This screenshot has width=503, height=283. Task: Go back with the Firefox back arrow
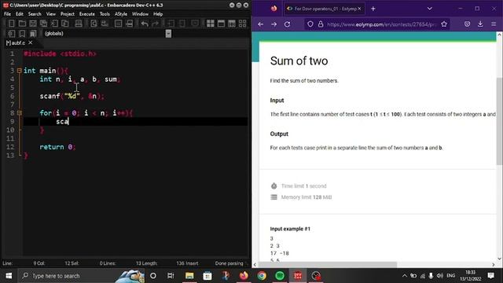(x=260, y=24)
